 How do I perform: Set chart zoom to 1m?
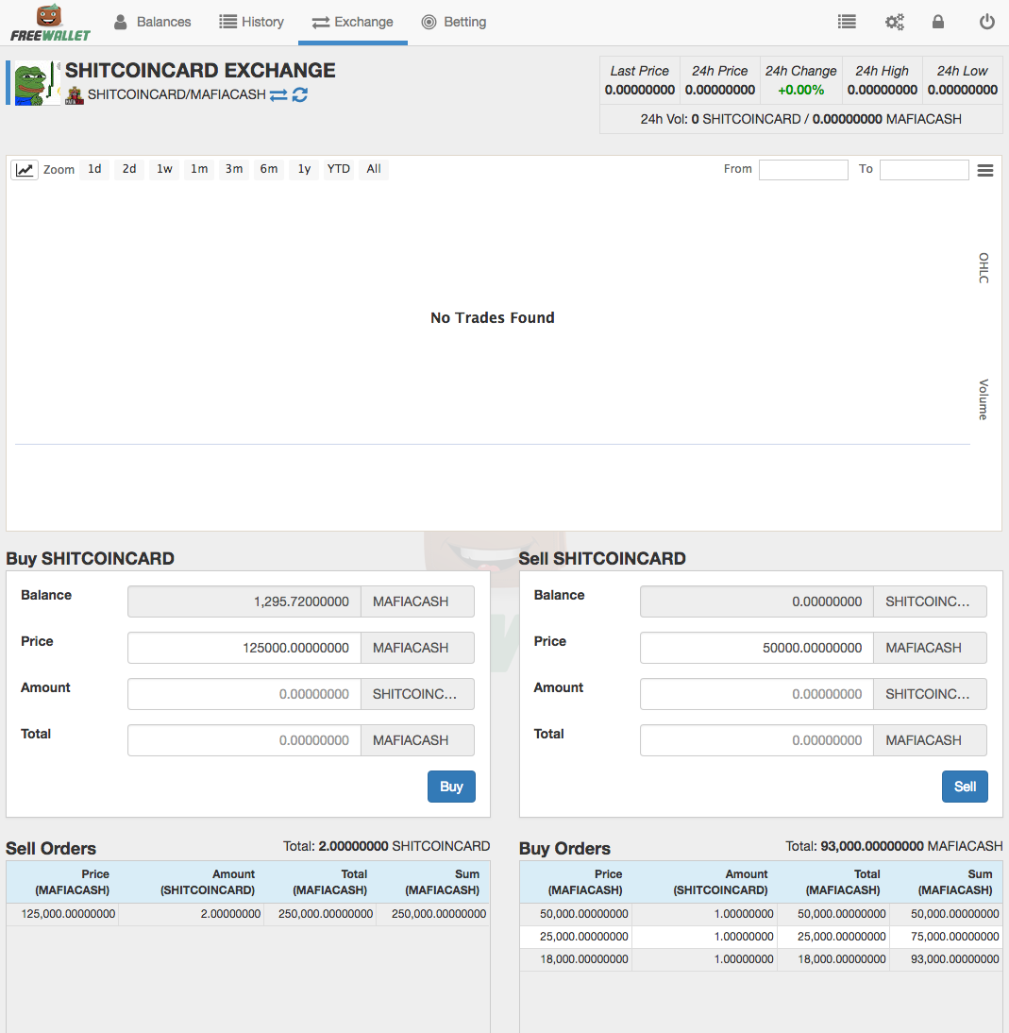click(199, 169)
